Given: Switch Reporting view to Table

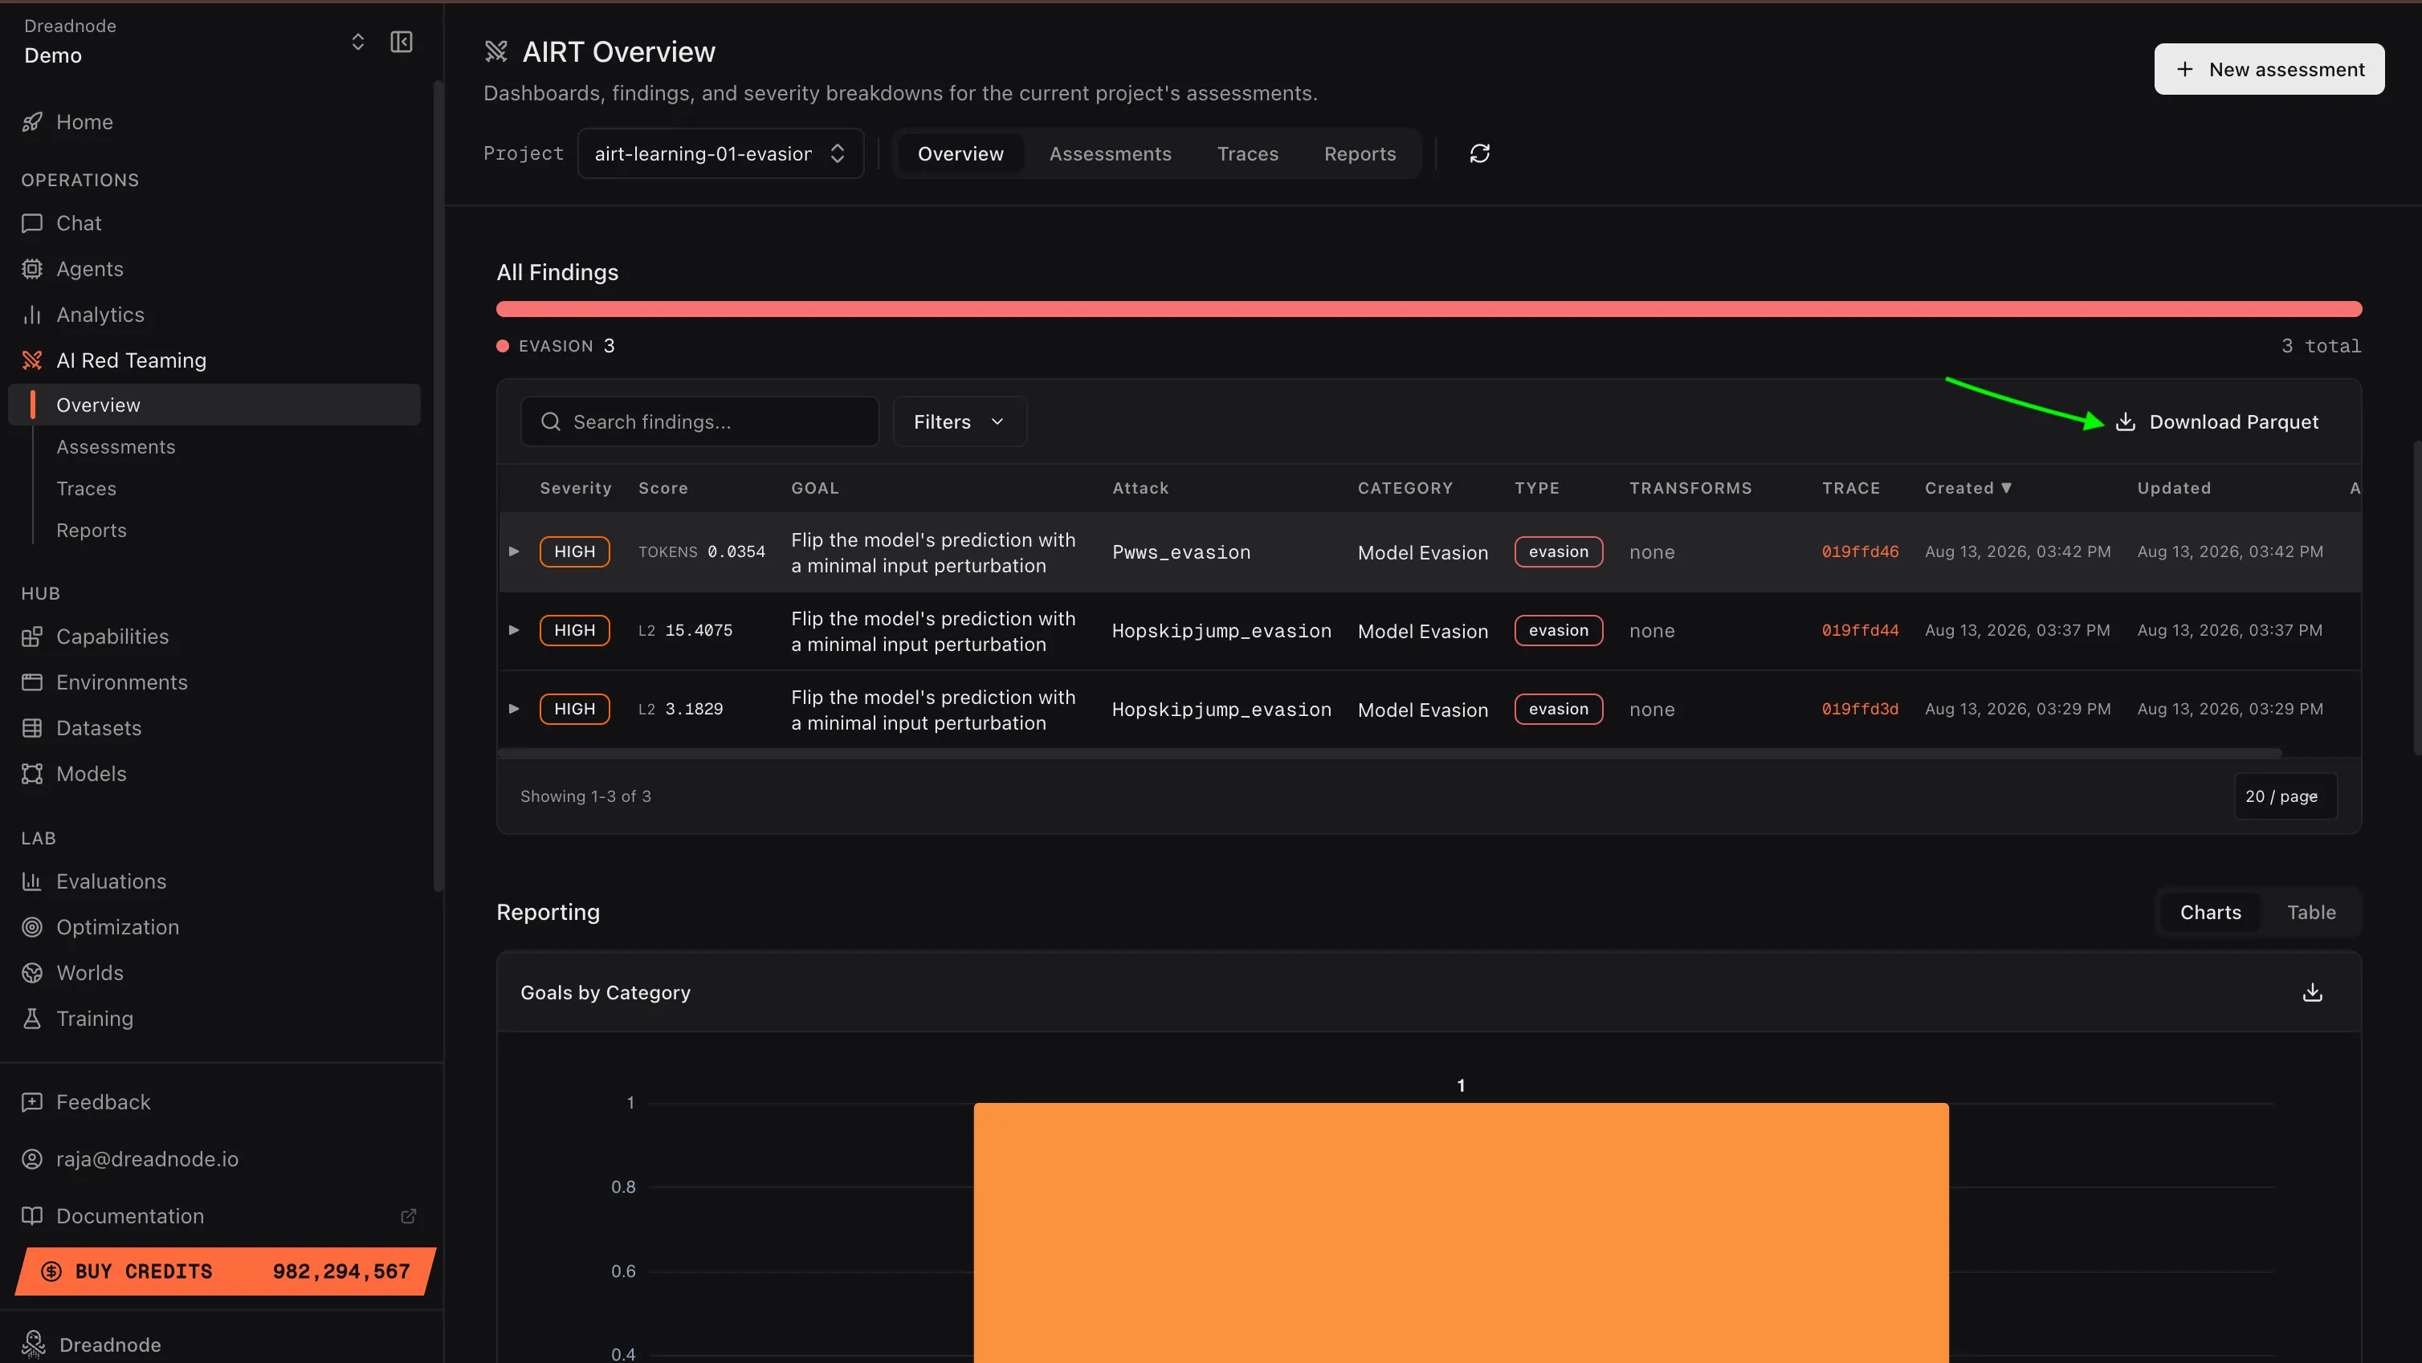Looking at the screenshot, I should [2311, 913].
